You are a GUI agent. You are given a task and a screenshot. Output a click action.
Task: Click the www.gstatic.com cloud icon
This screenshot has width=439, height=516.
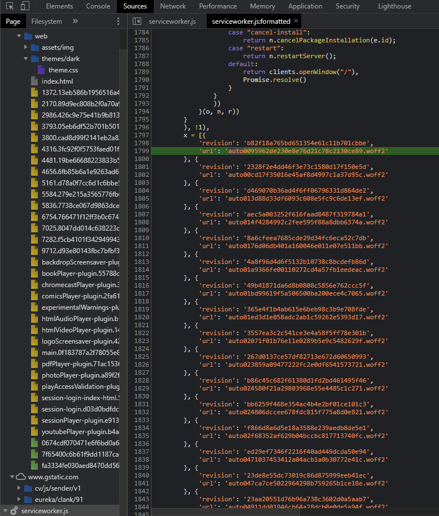pyautogui.click(x=19, y=476)
